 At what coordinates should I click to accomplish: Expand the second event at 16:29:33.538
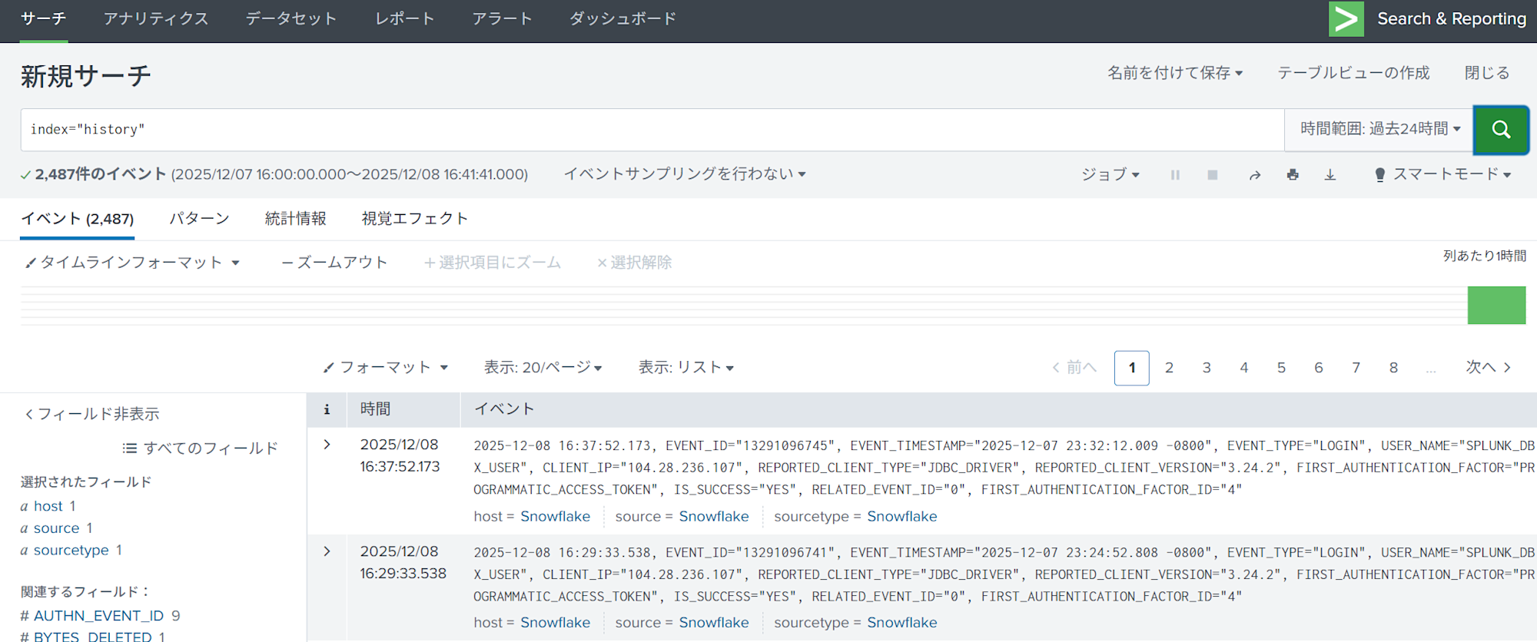[327, 551]
